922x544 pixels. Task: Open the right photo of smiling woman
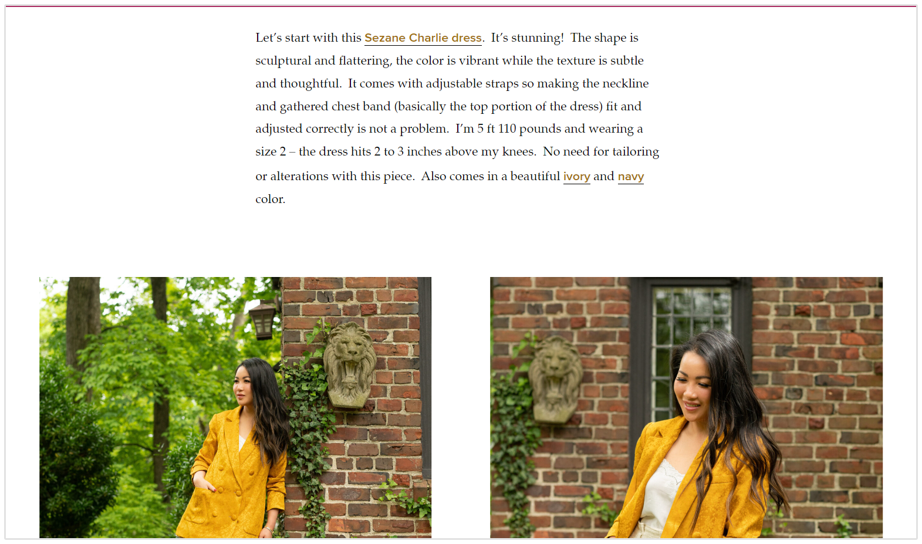click(686, 407)
